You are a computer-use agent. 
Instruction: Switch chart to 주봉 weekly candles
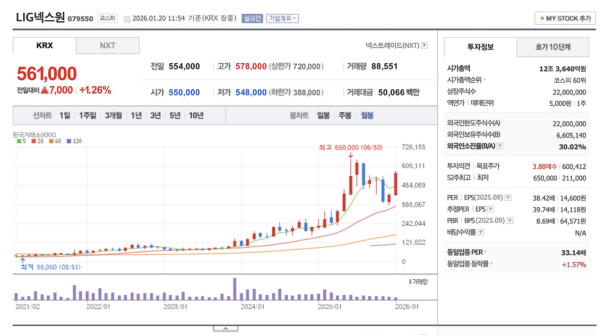(345, 115)
